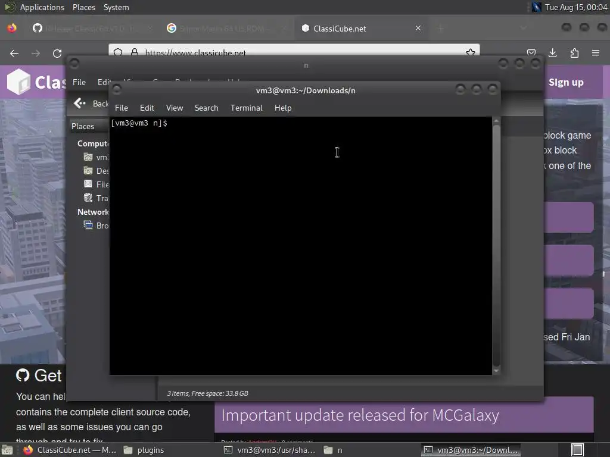The height and width of the screenshot is (457, 610).
Task: Open Firefox extensions icon
Action: (x=574, y=53)
